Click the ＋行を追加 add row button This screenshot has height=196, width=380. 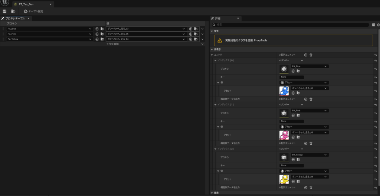pyautogui.click(x=113, y=44)
